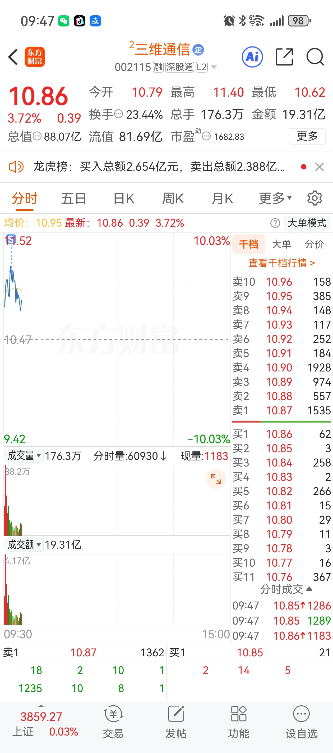Switch to the 日K tab

(x=124, y=199)
